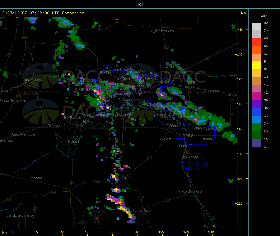Click the Soitue location label
280x236 pixels.
point(165,138)
